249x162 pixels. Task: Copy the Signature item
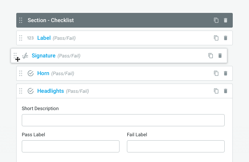pos(211,56)
